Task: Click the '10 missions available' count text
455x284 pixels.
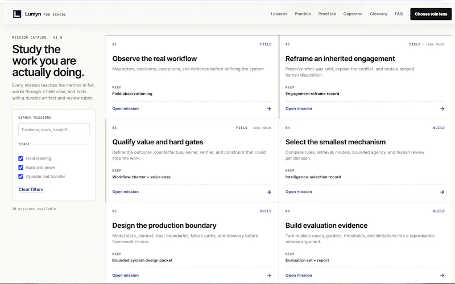Action: coord(34,209)
